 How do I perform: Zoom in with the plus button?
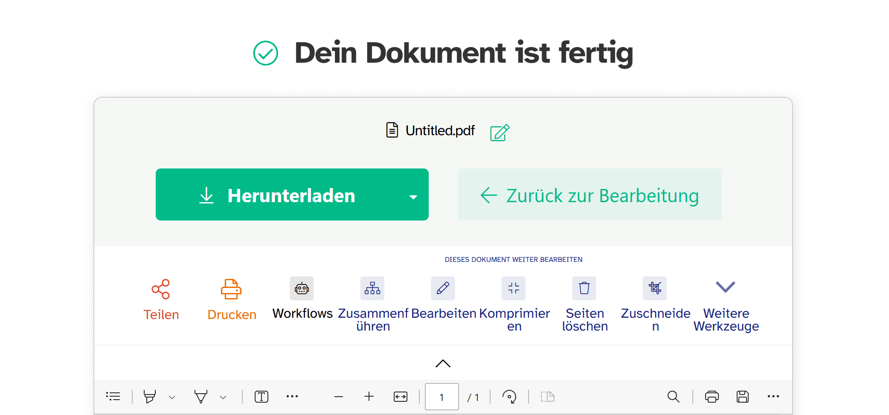coord(369,397)
